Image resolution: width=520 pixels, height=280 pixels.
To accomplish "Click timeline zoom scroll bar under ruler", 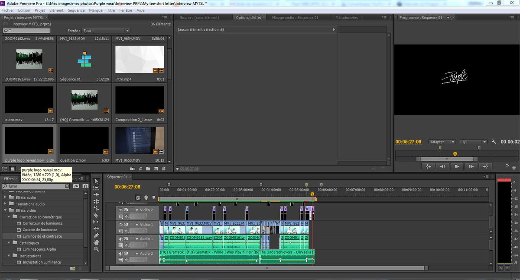I will (x=237, y=199).
